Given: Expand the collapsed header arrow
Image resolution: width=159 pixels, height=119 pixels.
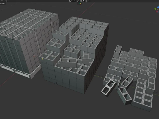Looking at the screenshot, I should [x=79, y=4].
